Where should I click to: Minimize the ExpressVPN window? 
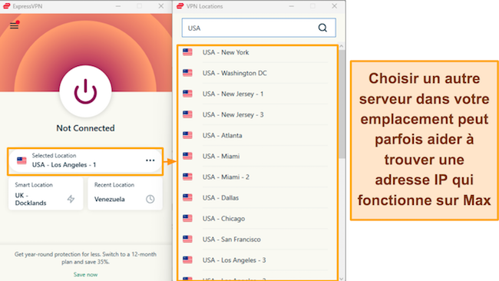pos(118,6)
